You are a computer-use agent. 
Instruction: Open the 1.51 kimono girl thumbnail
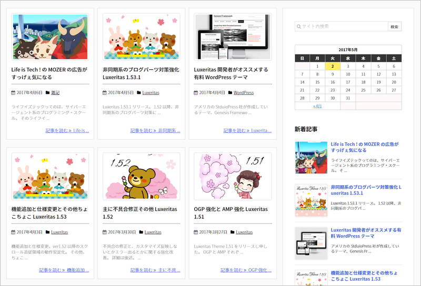(233, 176)
